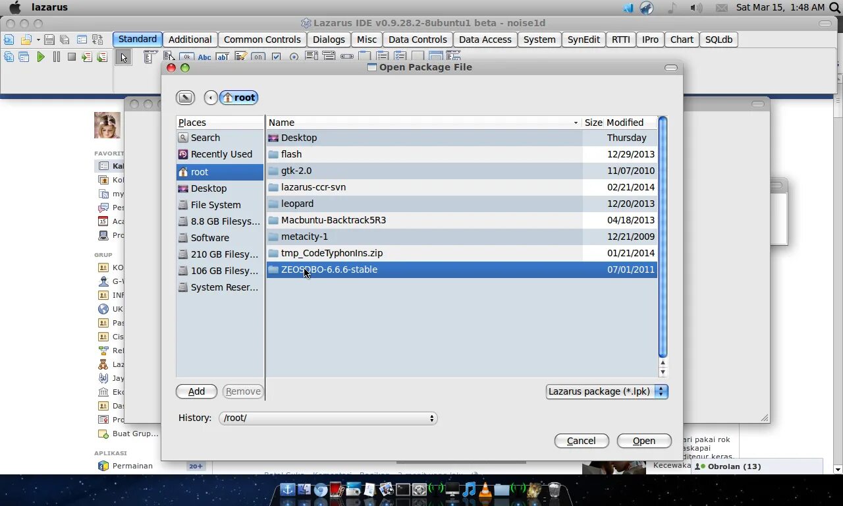Screen dimensions: 843x506
Task: Click the Open button
Action: [x=644, y=441]
